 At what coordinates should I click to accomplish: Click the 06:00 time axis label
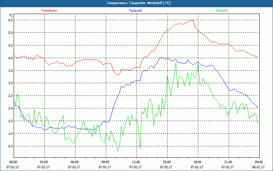click(75, 162)
